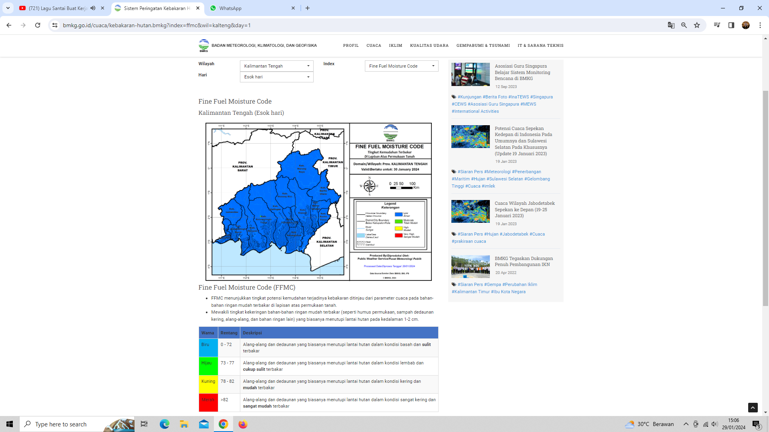769x432 pixels.
Task: Open the notification center icon
Action: (x=756, y=424)
